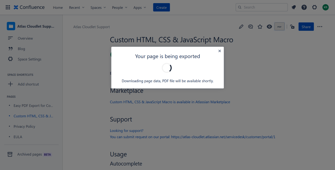The height and width of the screenshot is (170, 335).
Task: Open the KB user avatar menu
Action: [x=326, y=7]
